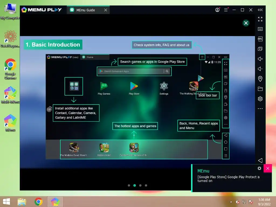Click the Basic Introduction heading
Image resolution: width=276 pixels, height=207 pixels.
[53, 45]
